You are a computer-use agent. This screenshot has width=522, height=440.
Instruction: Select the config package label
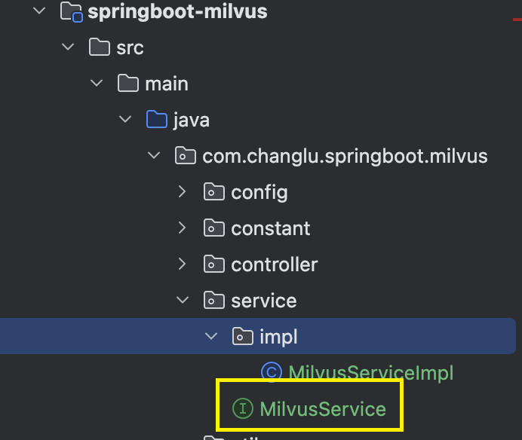(259, 193)
